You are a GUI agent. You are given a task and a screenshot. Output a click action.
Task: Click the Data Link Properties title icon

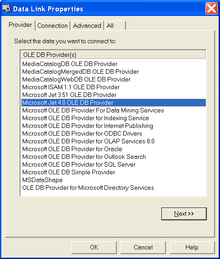(x=6, y=8)
